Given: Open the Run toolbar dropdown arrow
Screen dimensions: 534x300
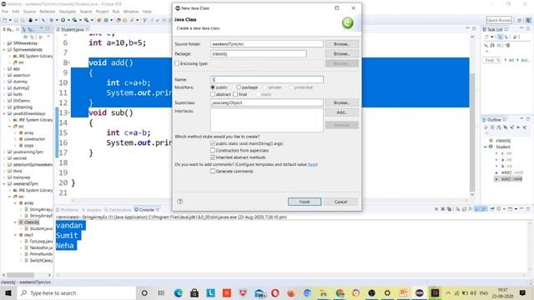Looking at the screenshot, I should 68,20.
